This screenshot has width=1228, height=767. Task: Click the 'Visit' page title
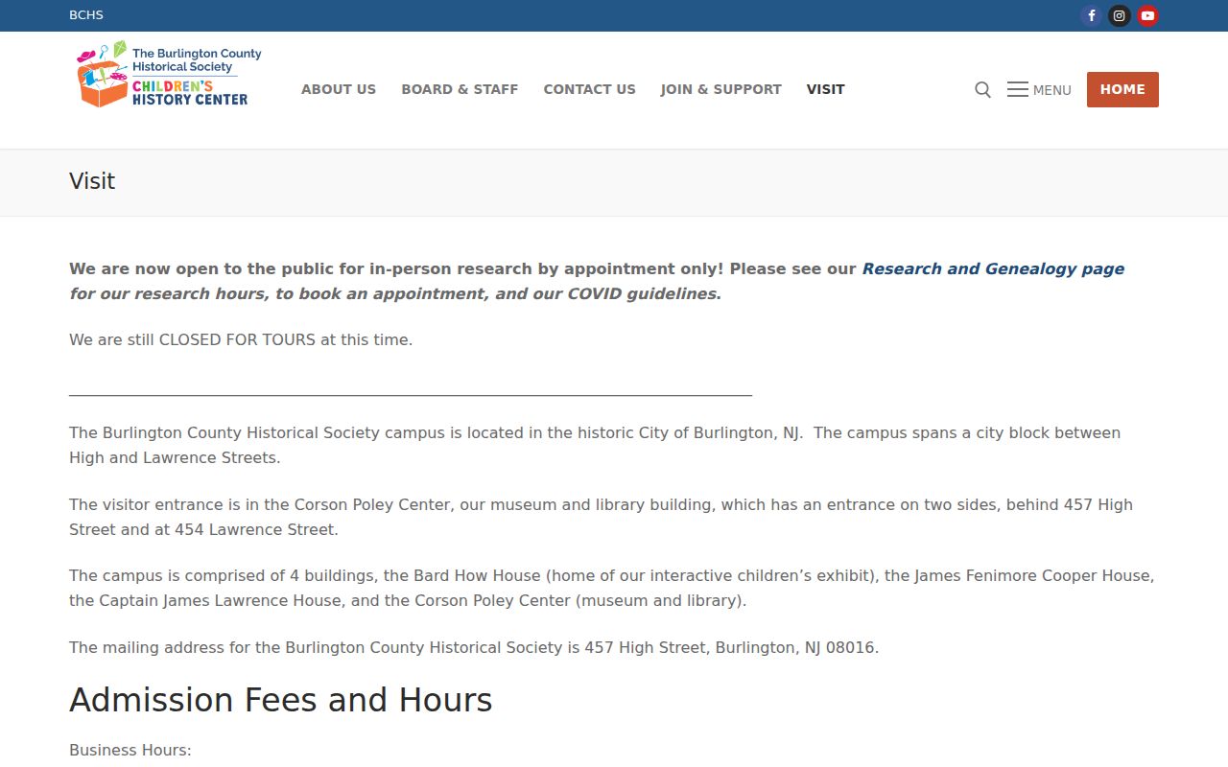[x=92, y=181]
